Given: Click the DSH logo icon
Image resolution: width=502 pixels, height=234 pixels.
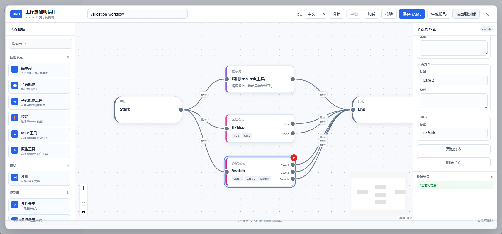Looking at the screenshot, I should [16, 14].
